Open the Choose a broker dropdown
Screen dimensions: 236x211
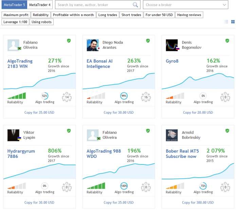186,5
